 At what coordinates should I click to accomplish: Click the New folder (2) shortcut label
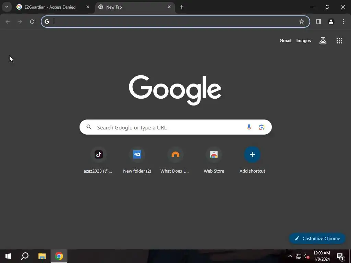click(x=137, y=171)
